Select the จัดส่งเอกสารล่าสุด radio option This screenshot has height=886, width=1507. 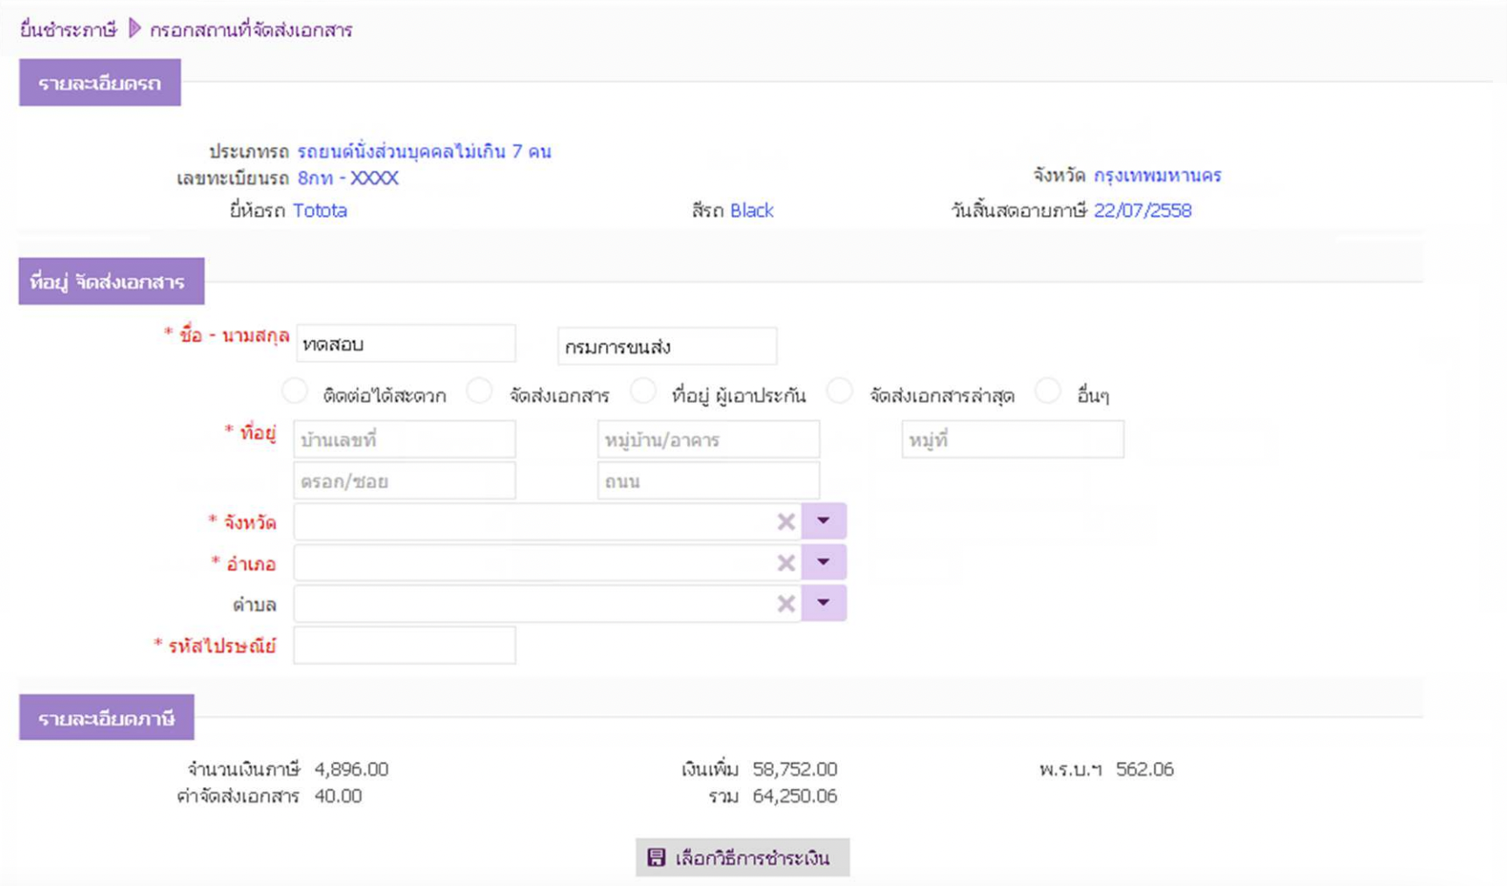(840, 391)
